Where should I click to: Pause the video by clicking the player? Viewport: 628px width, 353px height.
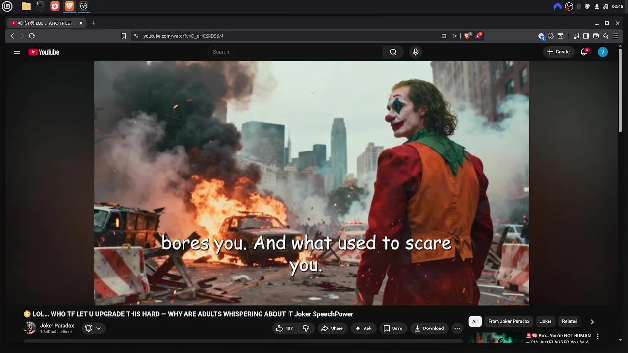pos(312,183)
